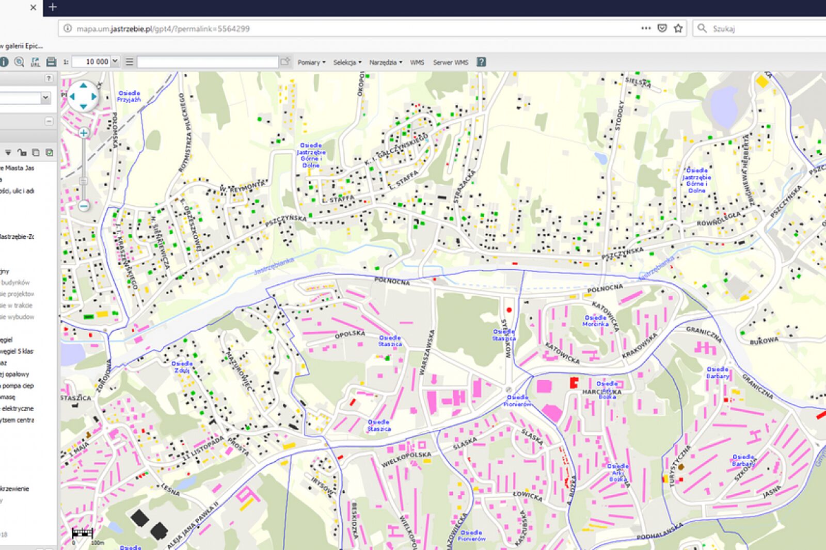Viewport: 826px width, 550px height.
Task: Click the WMS button
Action: [x=417, y=62]
